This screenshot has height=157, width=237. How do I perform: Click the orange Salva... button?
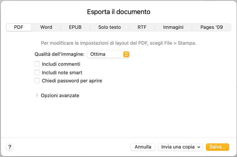(217, 147)
